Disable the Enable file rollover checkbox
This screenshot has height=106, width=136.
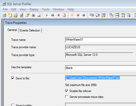(67, 91)
